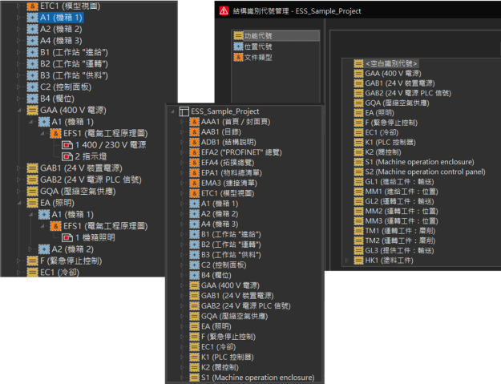The width and height of the screenshot is (501, 384).
Task: Select 文件類型 category icon
Action: (x=237, y=57)
